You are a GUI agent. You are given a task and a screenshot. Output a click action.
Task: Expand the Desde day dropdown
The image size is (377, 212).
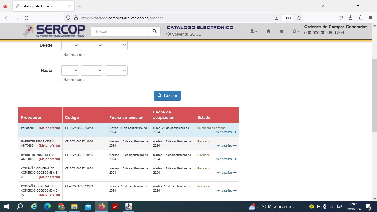click(x=70, y=45)
